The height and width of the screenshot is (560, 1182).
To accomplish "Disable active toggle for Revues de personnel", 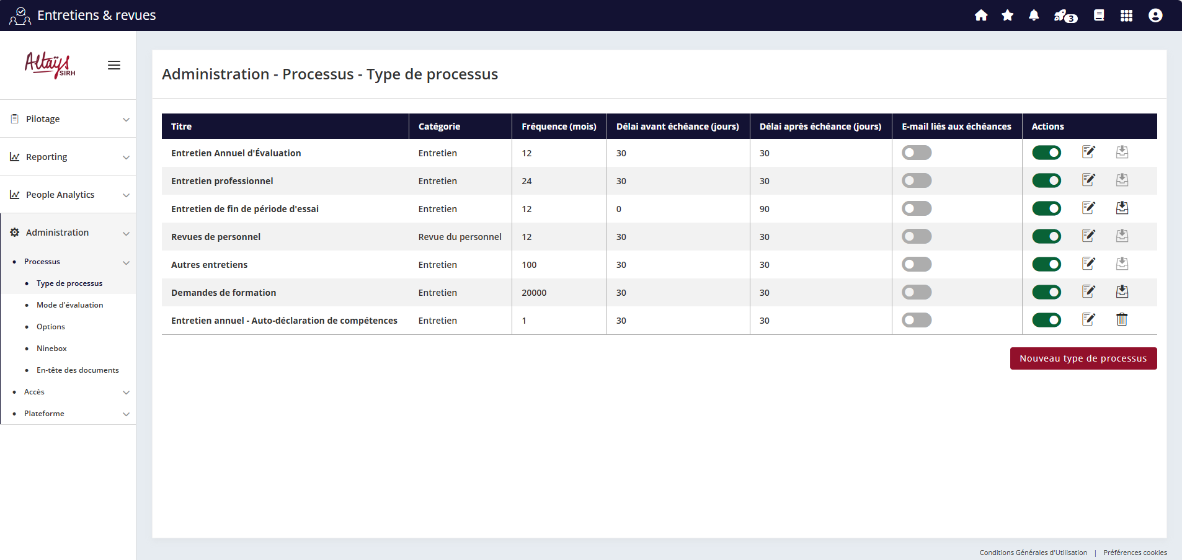I will click(x=1046, y=236).
